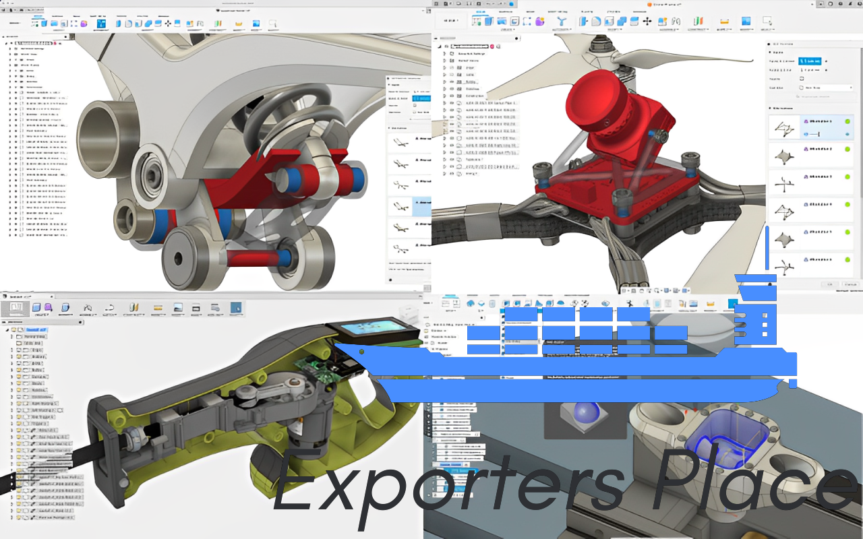
Task: Click Insert image icon in suspension window toolbar
Action: (x=256, y=24)
